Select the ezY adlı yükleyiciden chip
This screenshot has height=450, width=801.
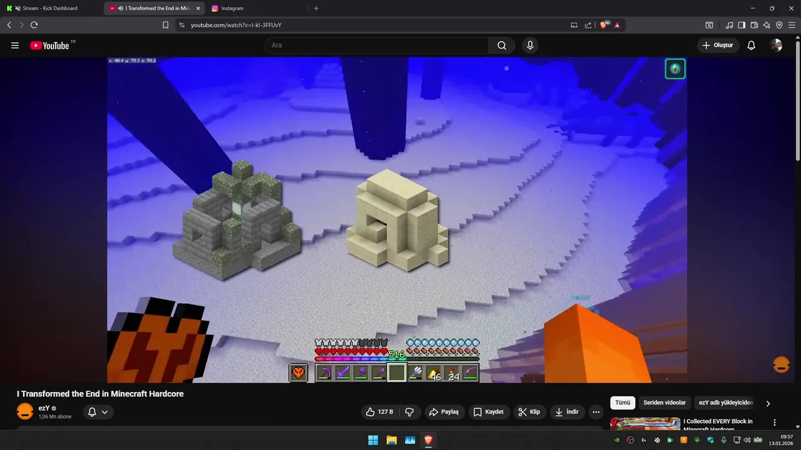[x=726, y=403]
